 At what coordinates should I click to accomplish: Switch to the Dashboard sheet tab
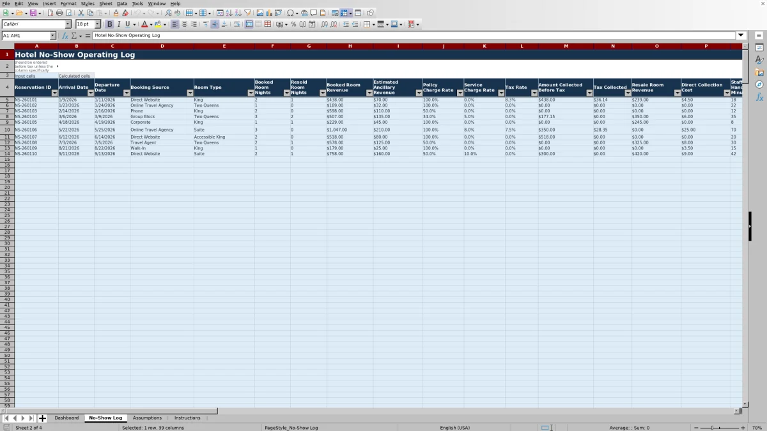66,418
